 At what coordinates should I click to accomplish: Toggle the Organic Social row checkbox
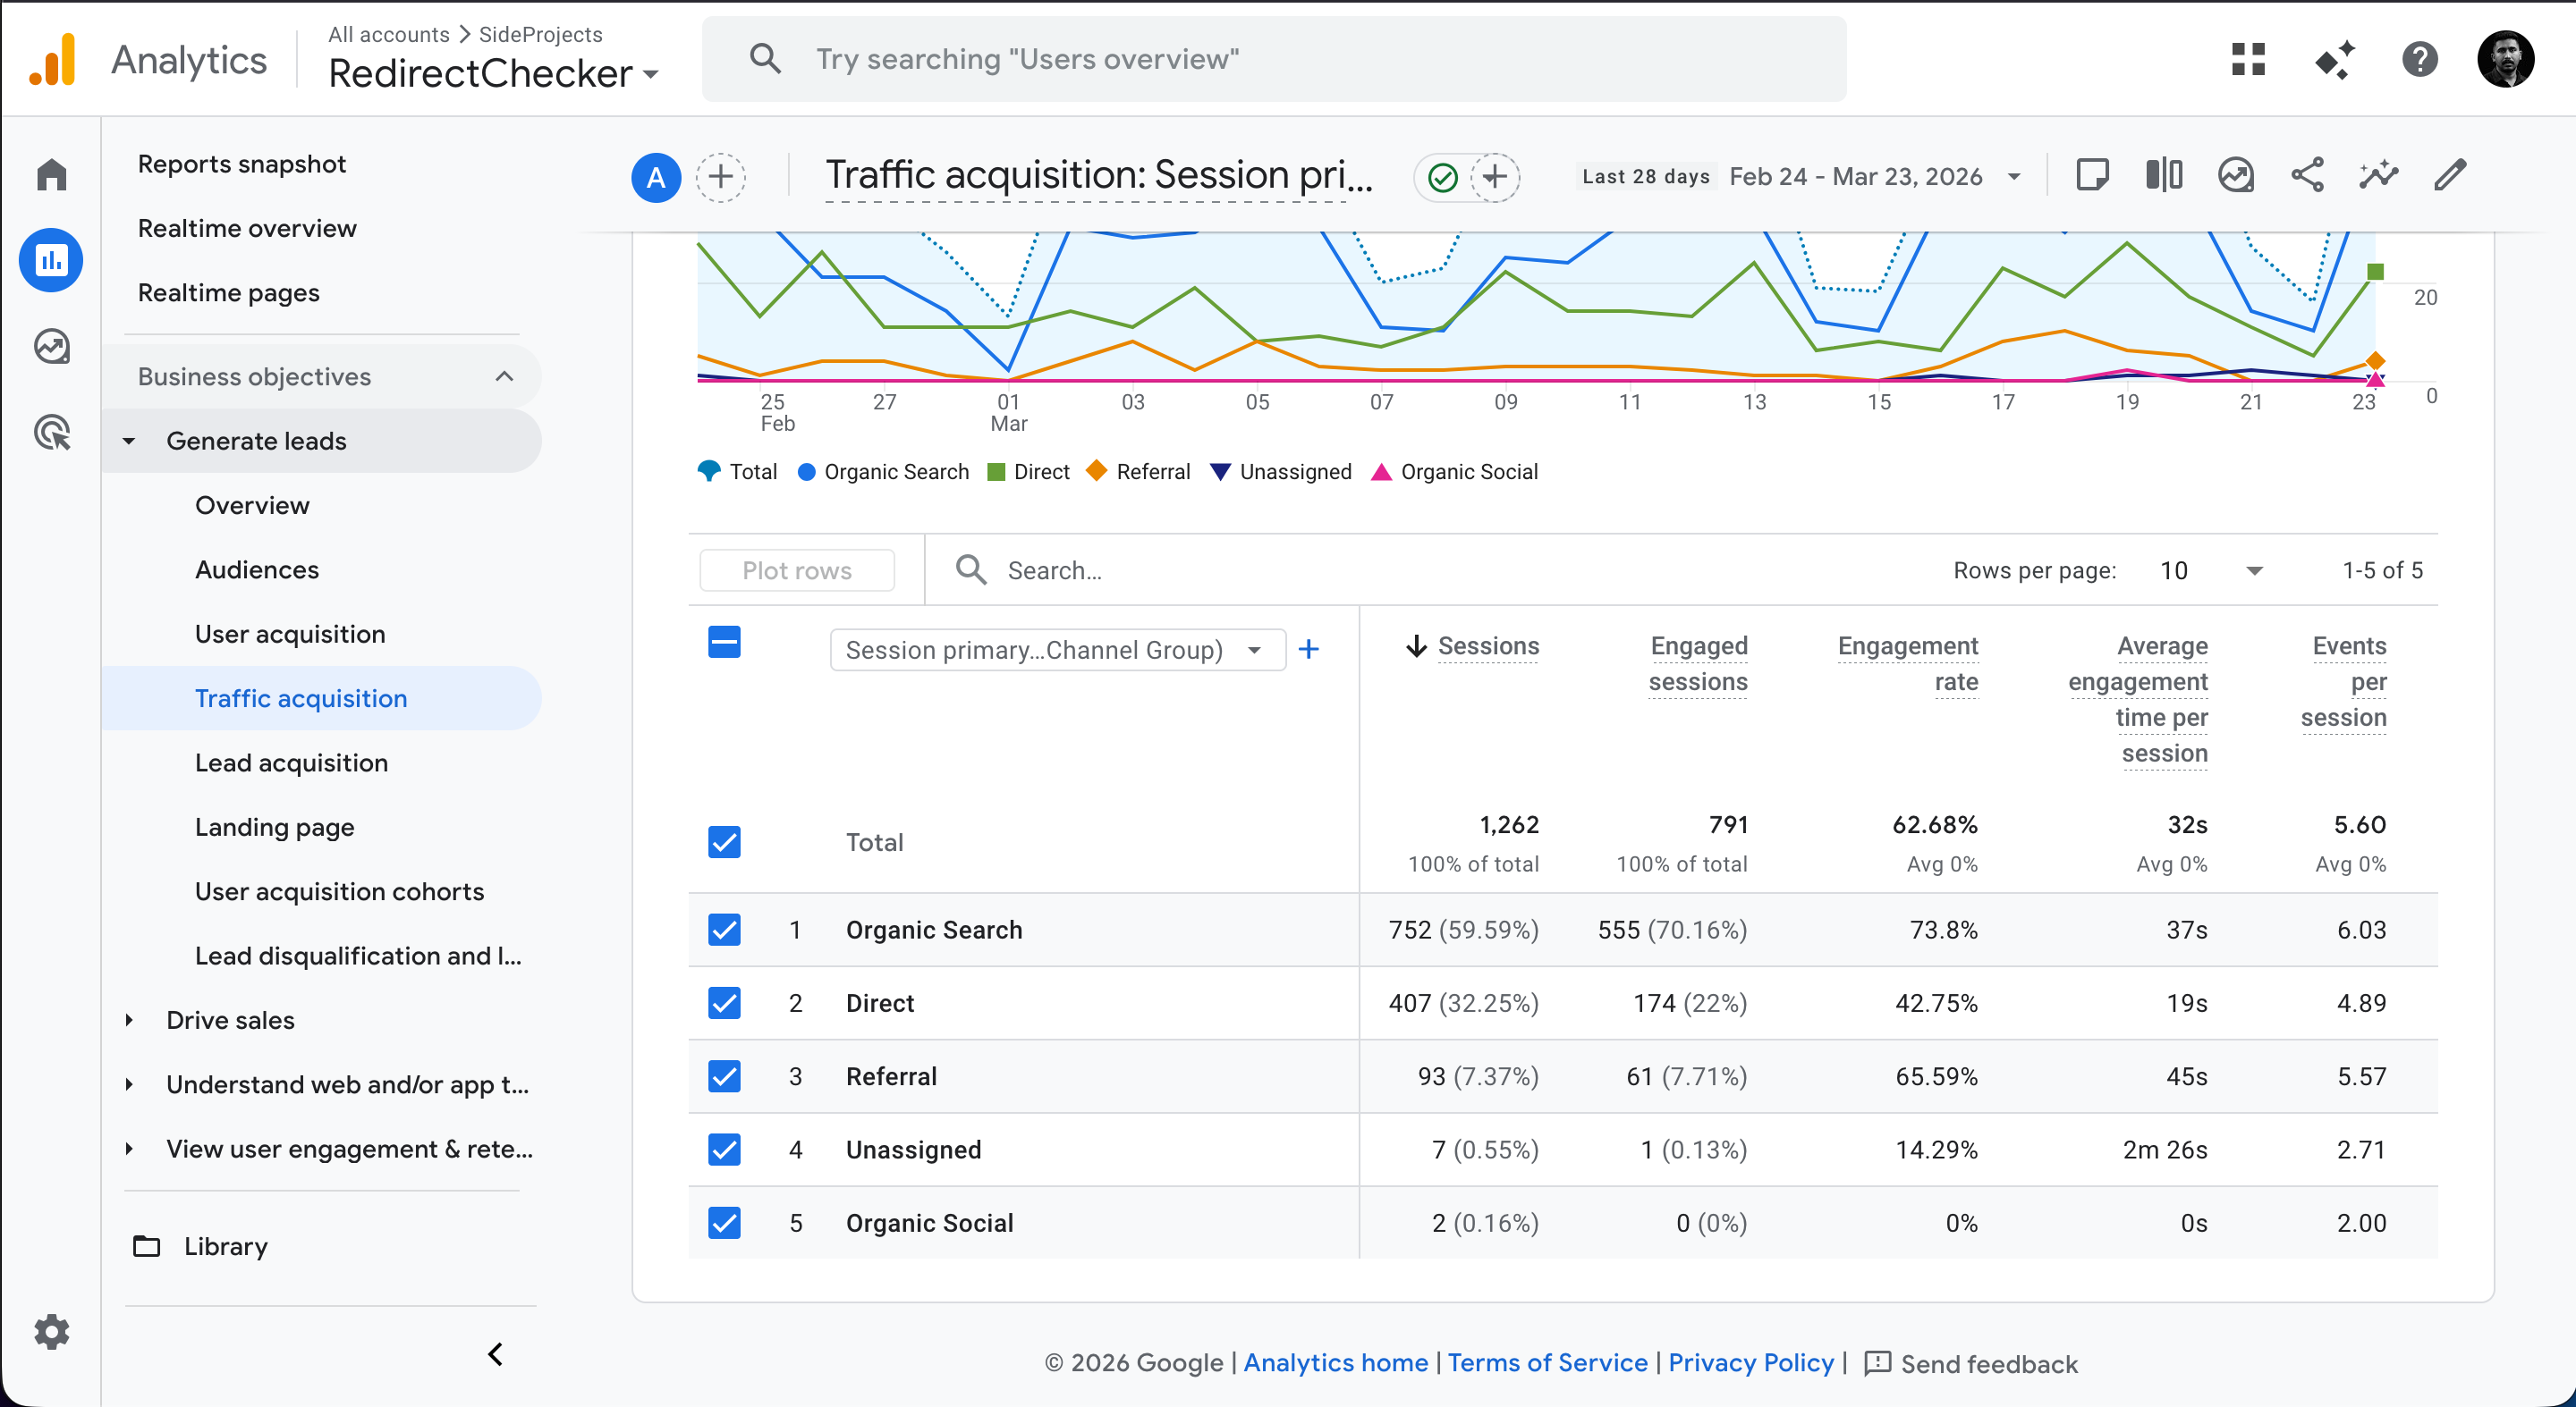(724, 1222)
